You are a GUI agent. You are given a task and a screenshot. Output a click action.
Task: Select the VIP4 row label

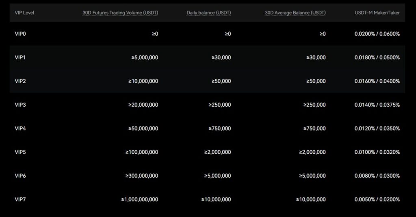[20, 129]
